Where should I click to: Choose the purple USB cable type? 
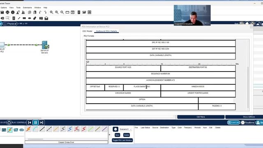click(x=104, y=129)
